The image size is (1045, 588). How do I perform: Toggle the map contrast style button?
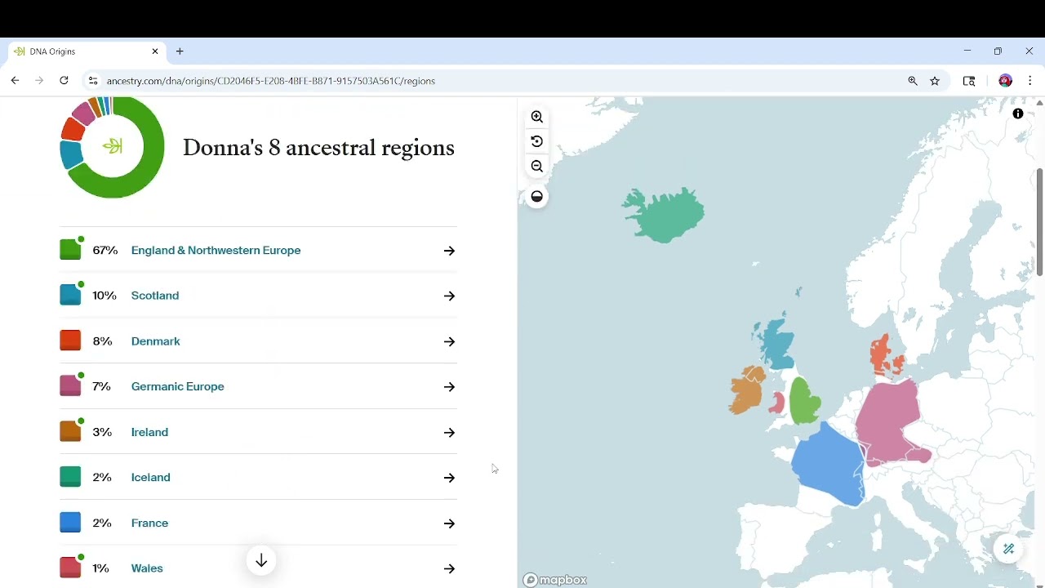coord(537,197)
